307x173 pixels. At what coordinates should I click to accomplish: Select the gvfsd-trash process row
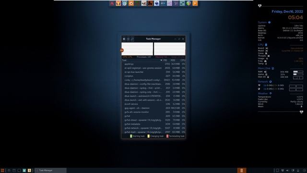153,132
